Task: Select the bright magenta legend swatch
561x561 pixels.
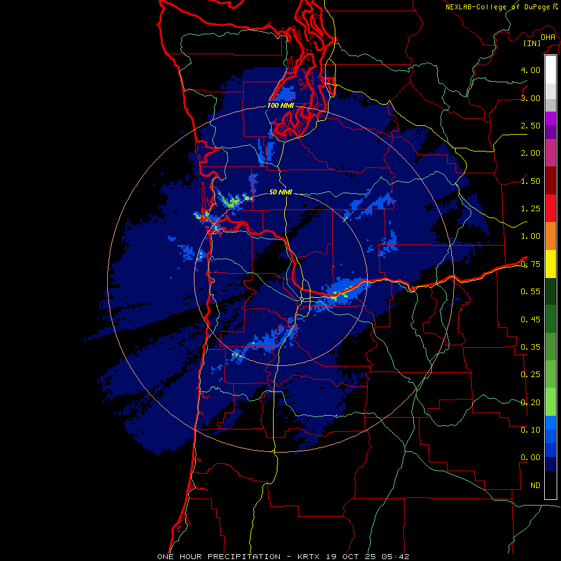Action: coord(550,118)
